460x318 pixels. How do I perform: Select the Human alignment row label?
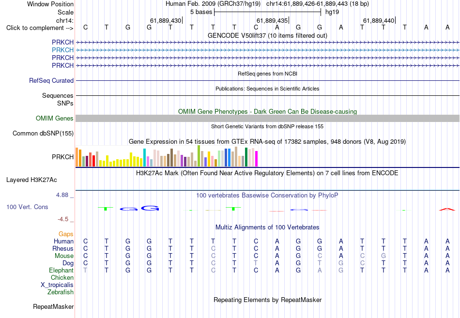(63, 241)
